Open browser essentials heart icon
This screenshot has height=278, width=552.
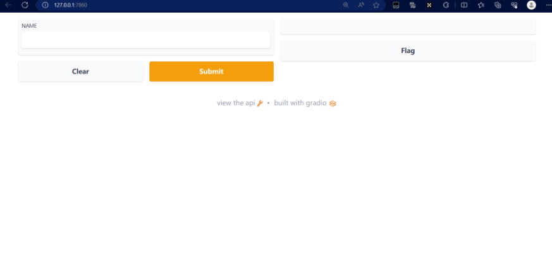click(x=514, y=5)
